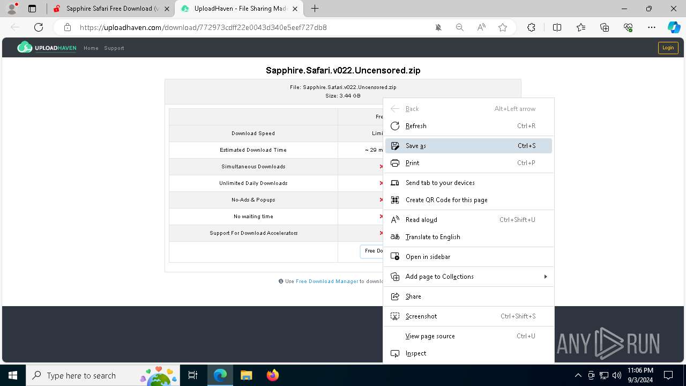The width and height of the screenshot is (686, 386).
Task: Click the Login button
Action: (x=668, y=48)
